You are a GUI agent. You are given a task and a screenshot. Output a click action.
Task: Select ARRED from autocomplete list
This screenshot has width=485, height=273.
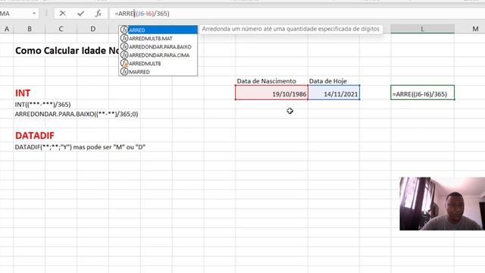click(158, 30)
